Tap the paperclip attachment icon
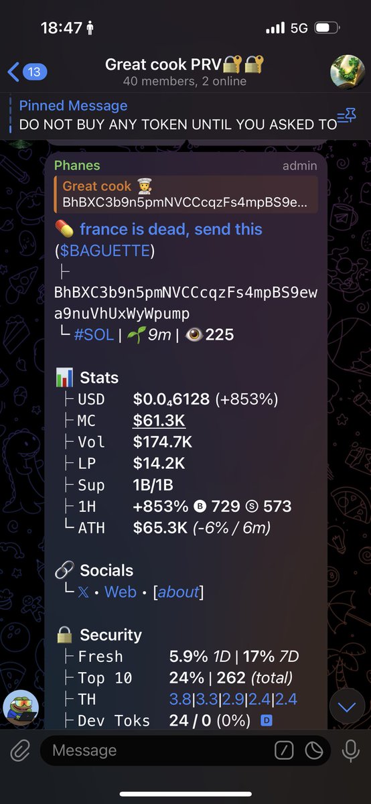Screen dimensions: 371x804 [20, 750]
